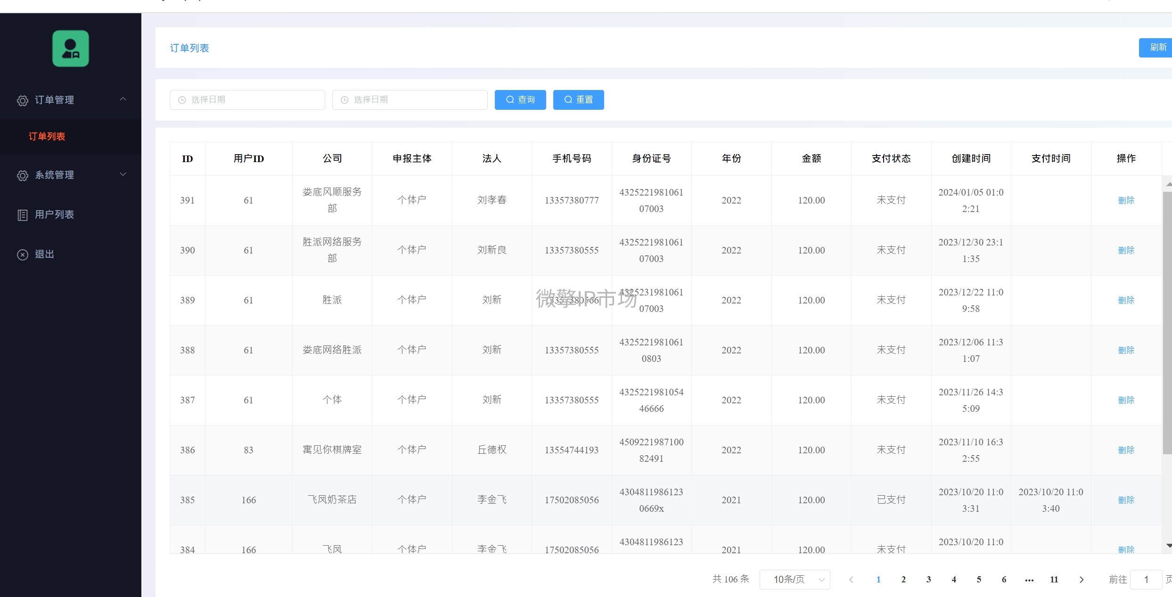Go to page 4 in pagination
The height and width of the screenshot is (597, 1172).
[954, 580]
